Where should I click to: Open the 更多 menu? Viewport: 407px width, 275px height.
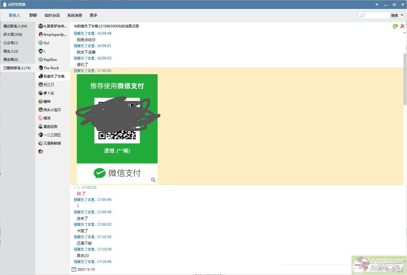coord(94,15)
